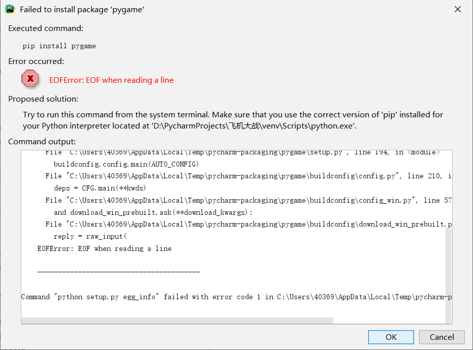473x350 pixels.
Task: Click the 'reply = raw_input(' output line
Action: pyautogui.click(x=90, y=237)
